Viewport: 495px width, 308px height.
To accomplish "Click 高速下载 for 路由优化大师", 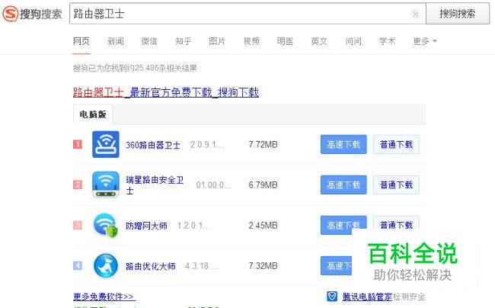I will coord(336,265).
